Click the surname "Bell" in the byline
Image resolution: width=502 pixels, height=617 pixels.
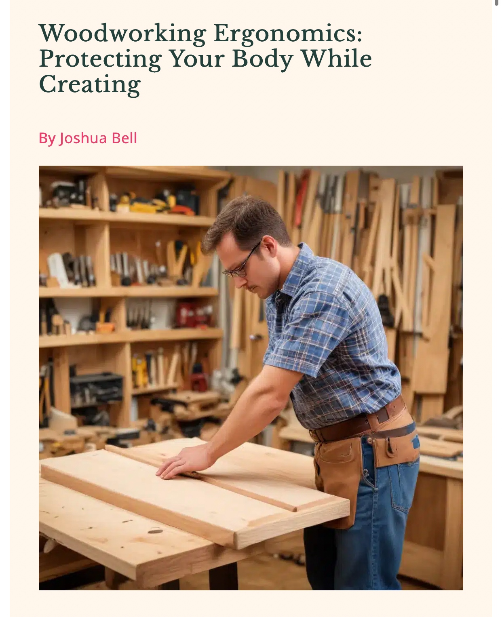click(x=124, y=138)
